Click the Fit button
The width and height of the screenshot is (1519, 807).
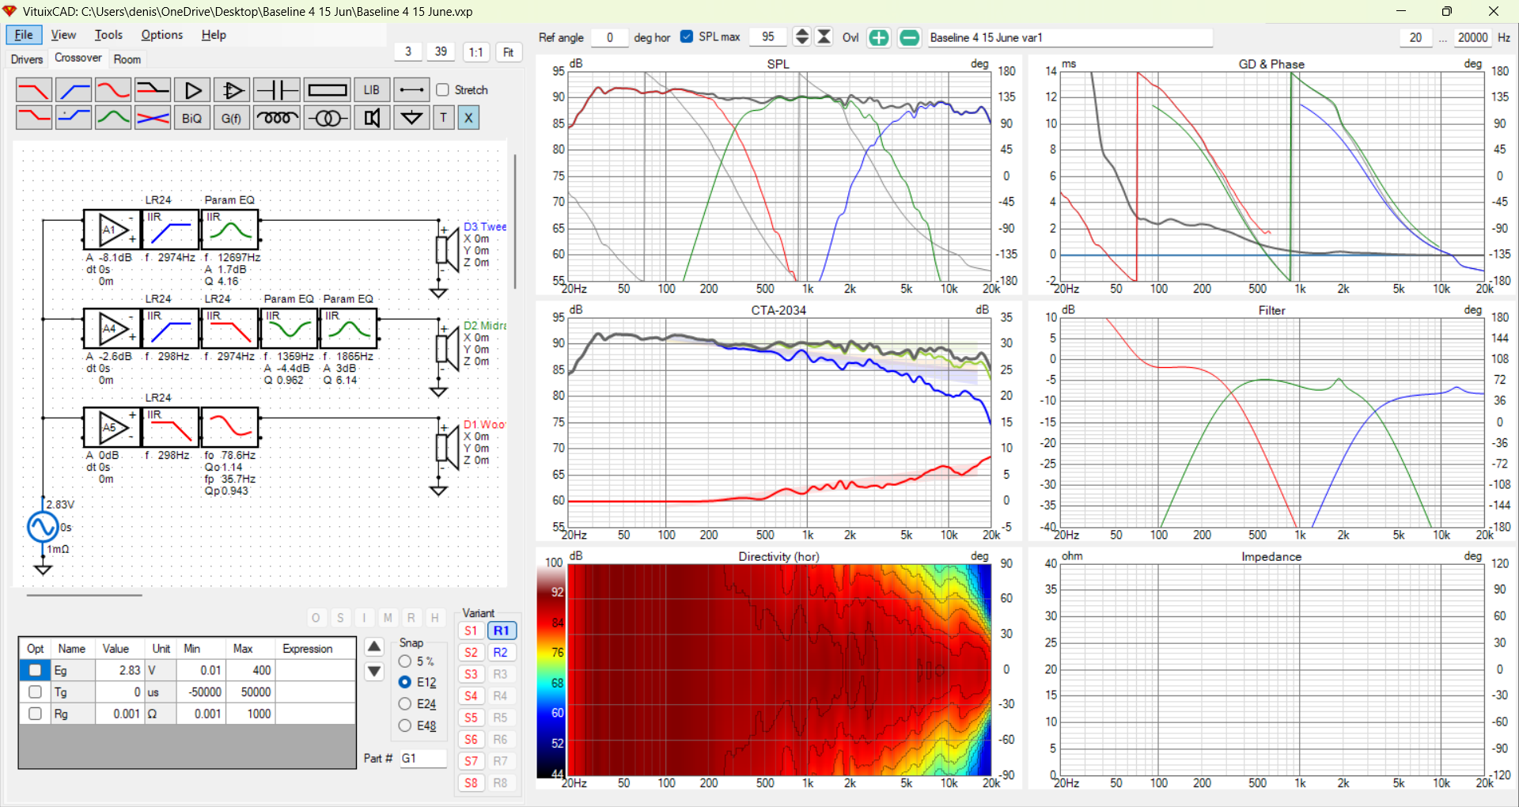tap(508, 52)
